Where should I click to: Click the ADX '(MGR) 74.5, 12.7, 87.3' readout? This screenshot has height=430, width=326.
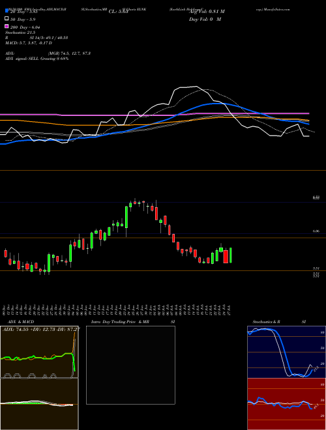[x=69, y=53]
